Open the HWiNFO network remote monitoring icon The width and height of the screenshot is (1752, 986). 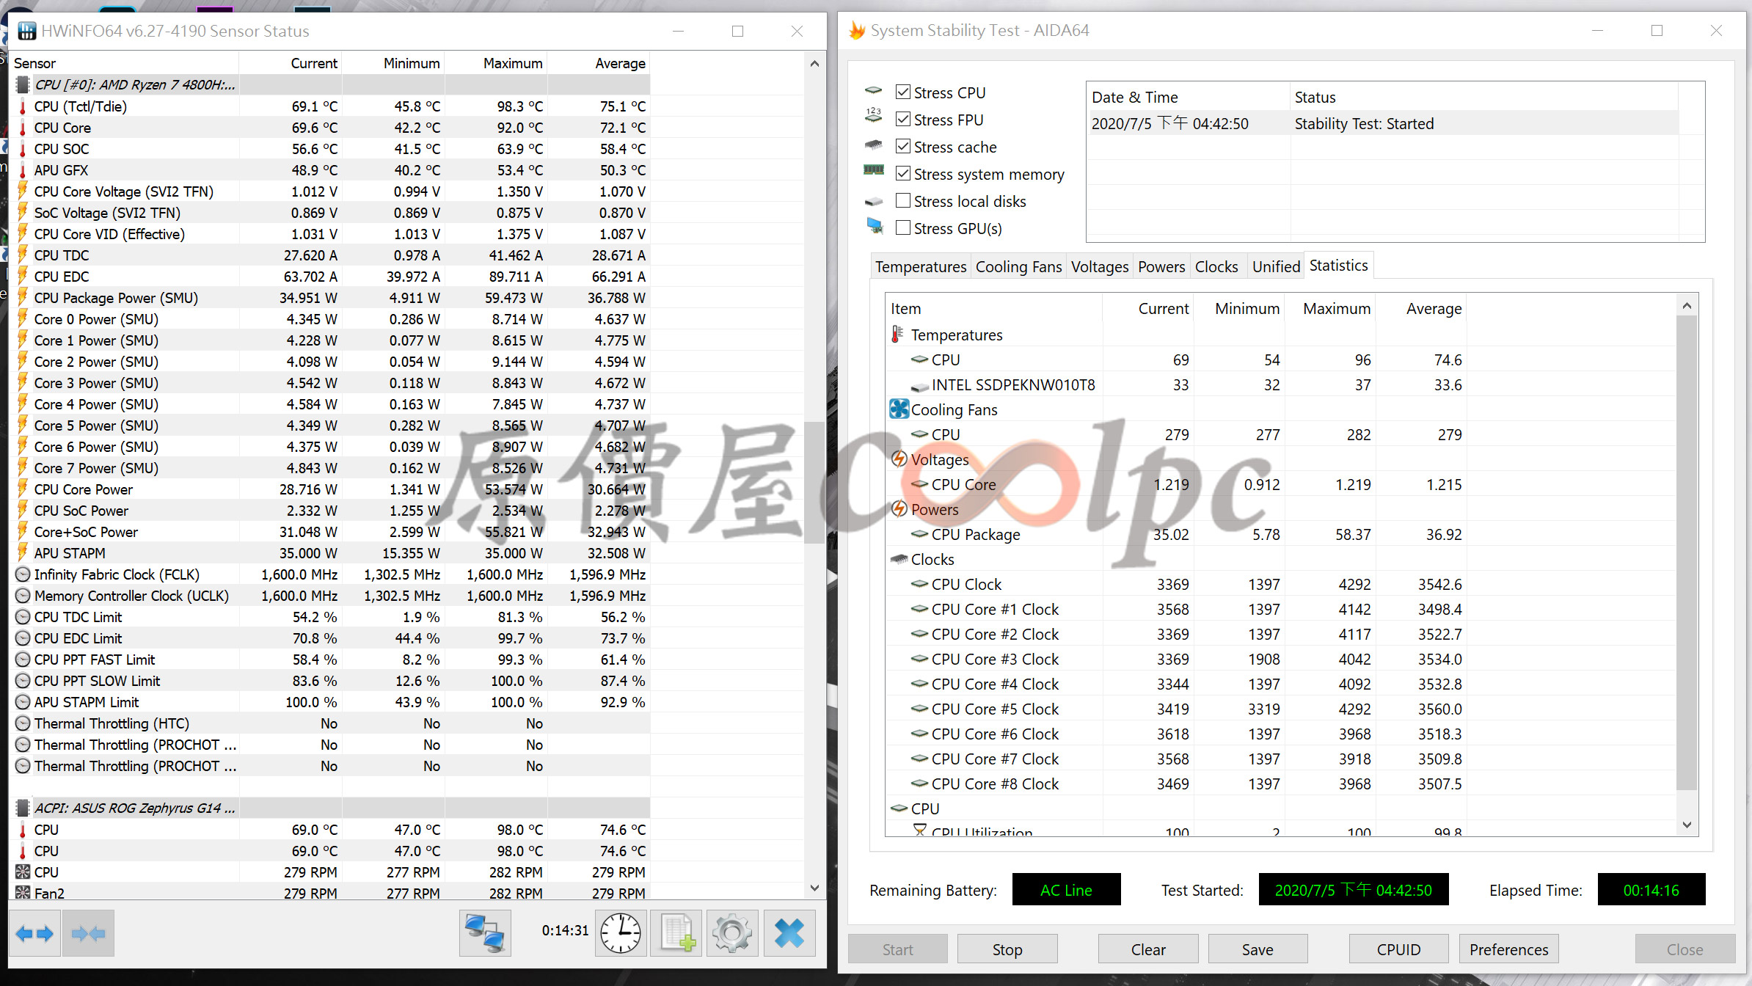485,933
